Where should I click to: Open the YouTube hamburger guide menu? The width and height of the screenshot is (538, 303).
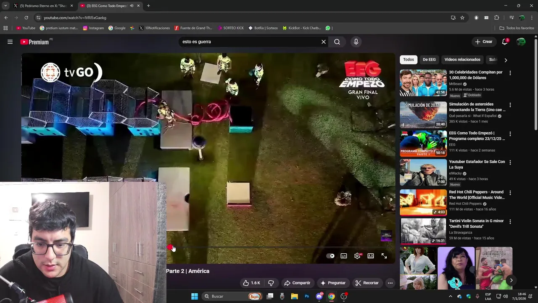(x=10, y=42)
